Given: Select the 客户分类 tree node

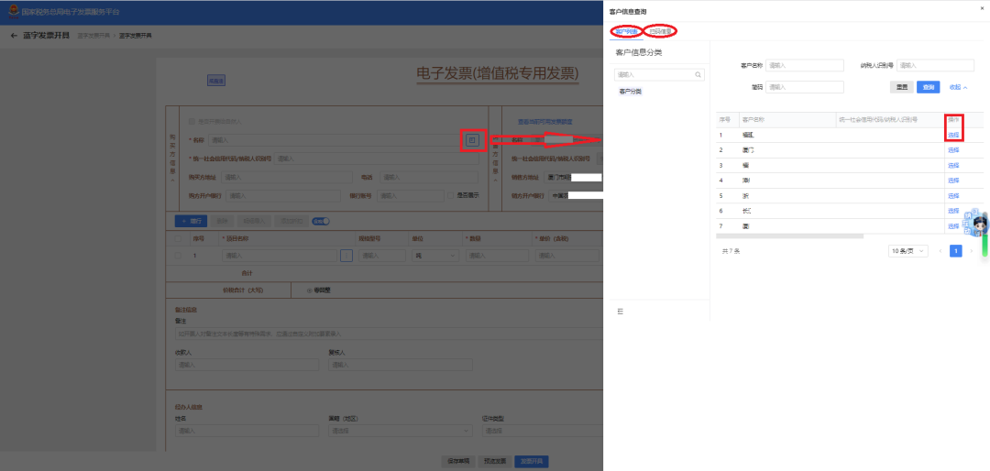Looking at the screenshot, I should point(630,92).
